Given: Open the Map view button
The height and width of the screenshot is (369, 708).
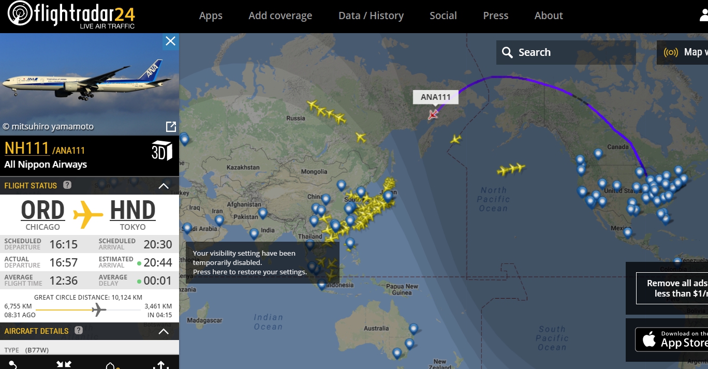Looking at the screenshot, I should pyautogui.click(x=682, y=52).
